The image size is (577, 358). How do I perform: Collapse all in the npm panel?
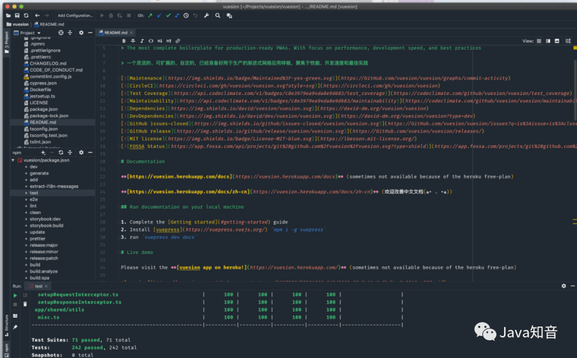pos(70,153)
